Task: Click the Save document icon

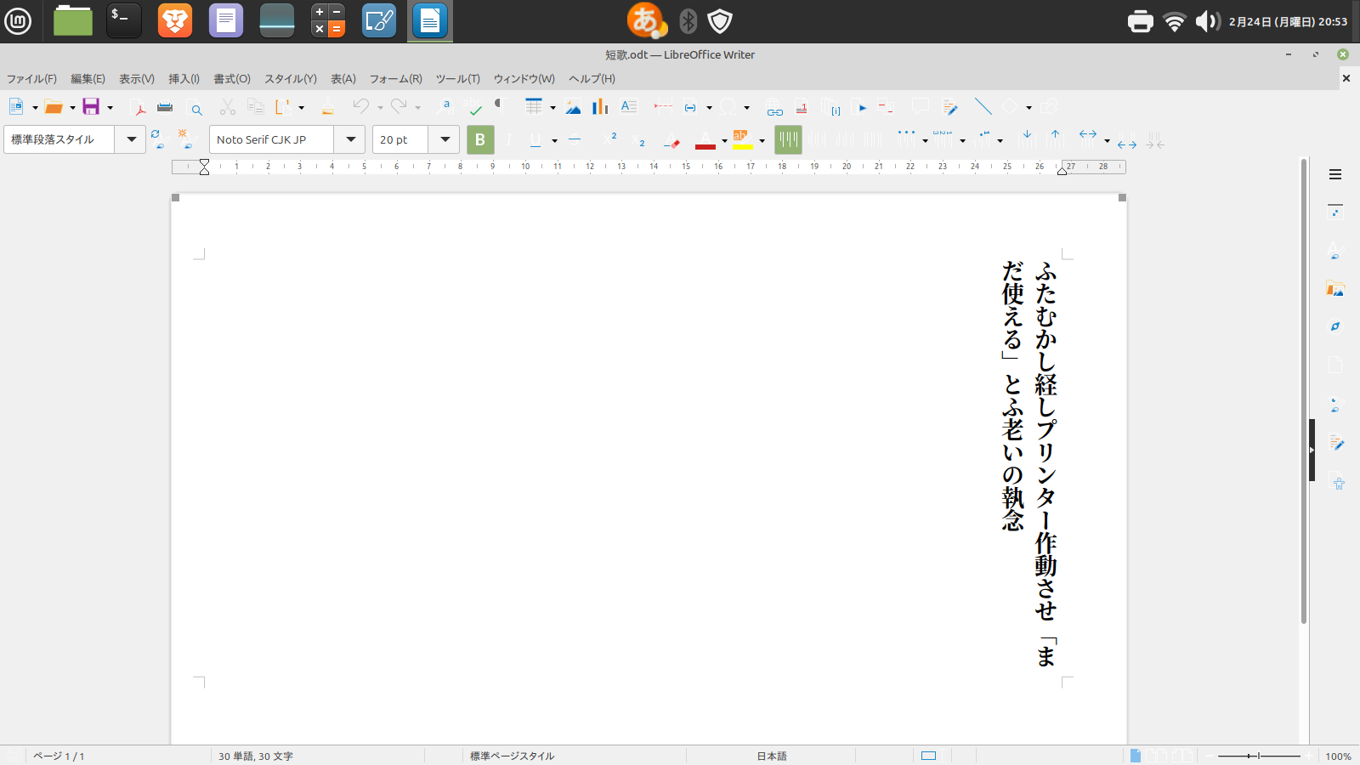Action: [x=91, y=107]
